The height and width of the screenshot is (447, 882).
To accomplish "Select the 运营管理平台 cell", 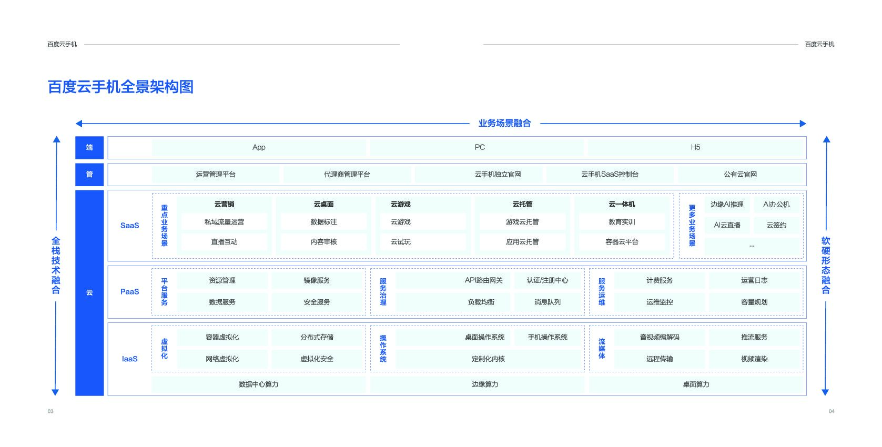I will tap(216, 175).
